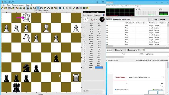Click the История сдер... column header
The height and width of the screenshot is (95, 169).
[141, 23]
